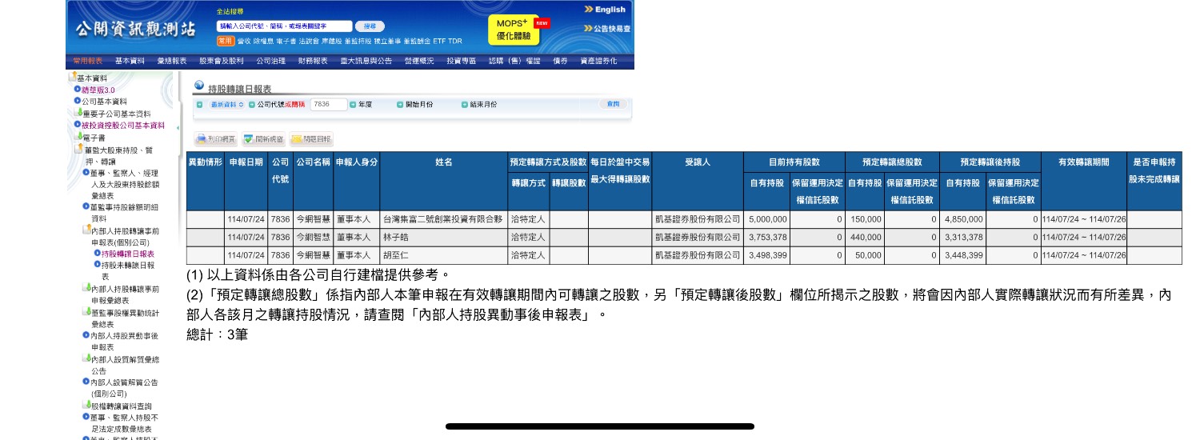Switch site language via English link
Viewport: 1200px width, 440px height.
(610, 10)
